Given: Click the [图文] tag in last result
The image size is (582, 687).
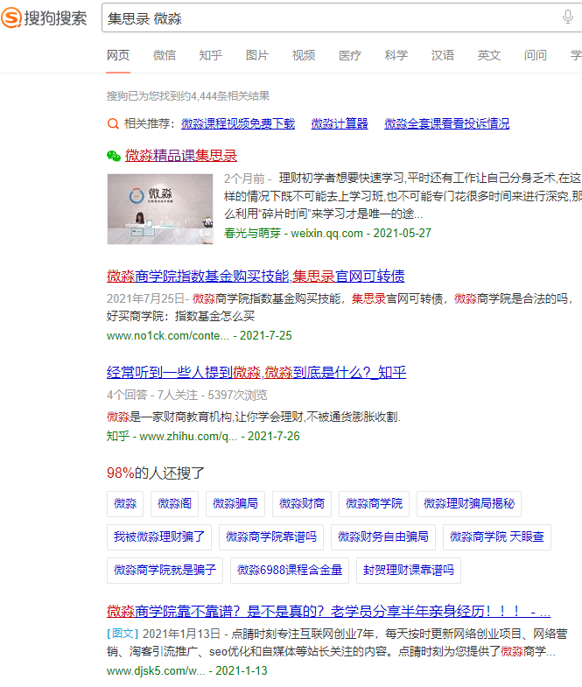Looking at the screenshot, I should 123,634.
